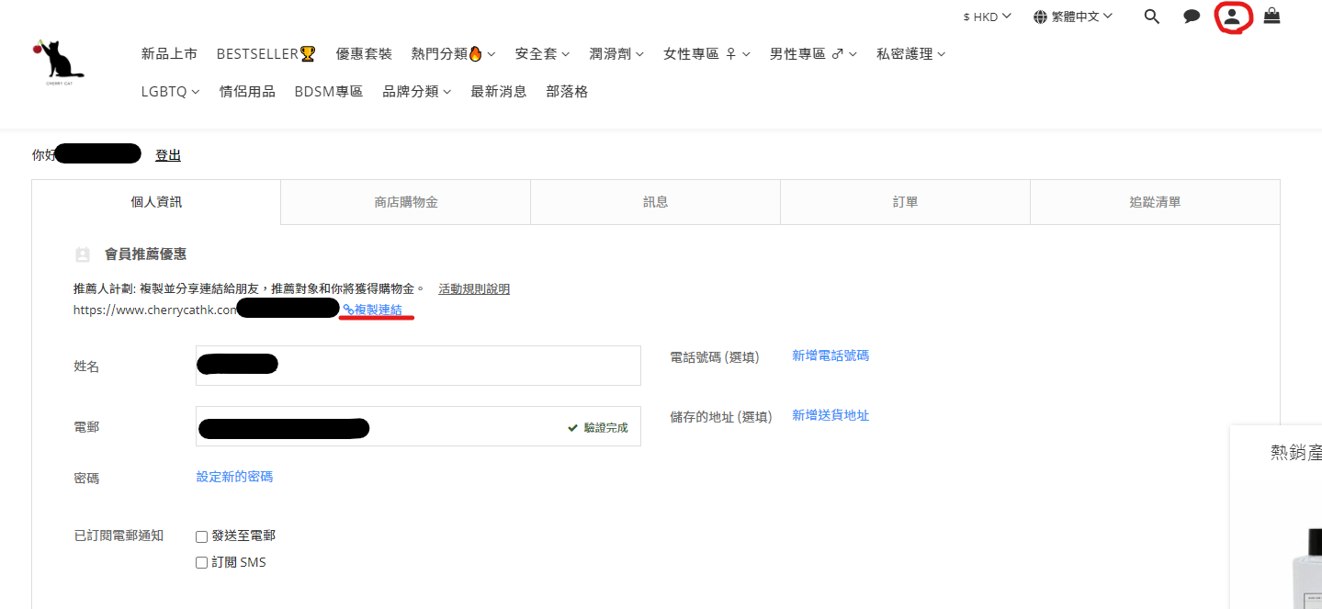Open the 活動規則說明 rules link
Image resolution: width=1322 pixels, height=609 pixels.
point(474,289)
